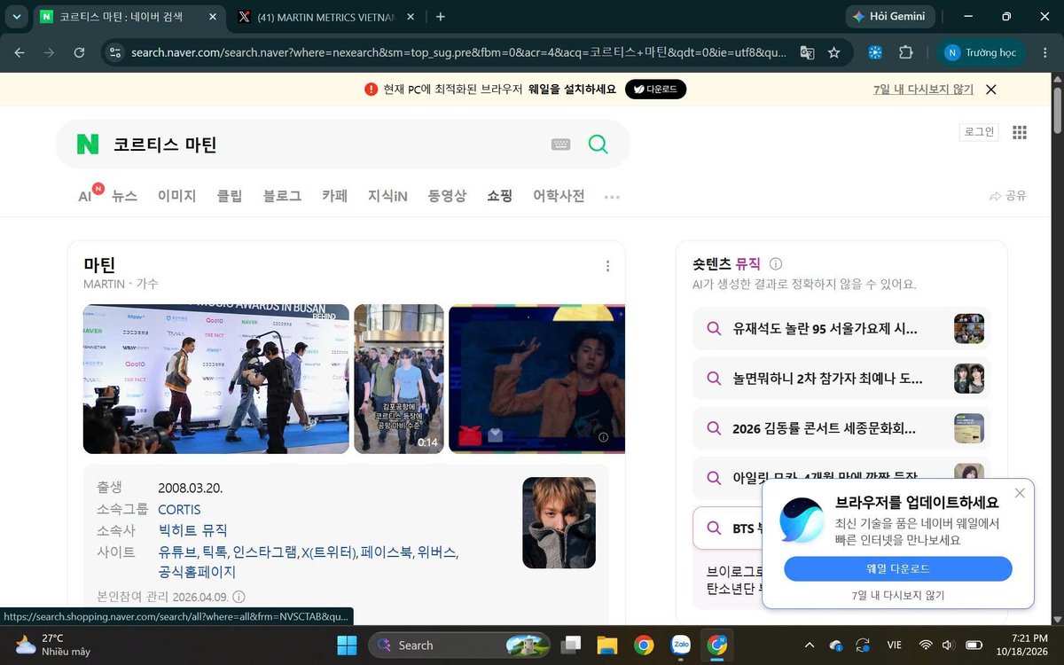Click the black 다운로드 button in banner
This screenshot has width=1064, height=665.
pos(655,89)
